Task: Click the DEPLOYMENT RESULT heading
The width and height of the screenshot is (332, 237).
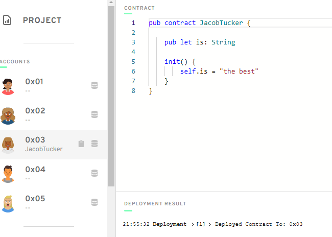Action: coord(155,203)
